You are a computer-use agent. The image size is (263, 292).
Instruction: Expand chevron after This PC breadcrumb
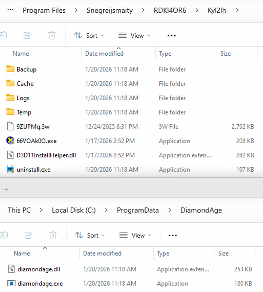pos(41,210)
